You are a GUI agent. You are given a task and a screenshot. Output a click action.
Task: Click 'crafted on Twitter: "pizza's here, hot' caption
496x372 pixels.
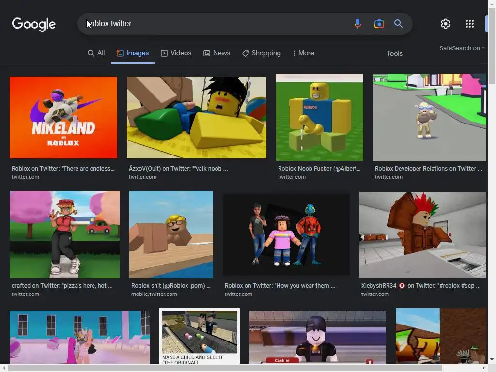pos(62,286)
